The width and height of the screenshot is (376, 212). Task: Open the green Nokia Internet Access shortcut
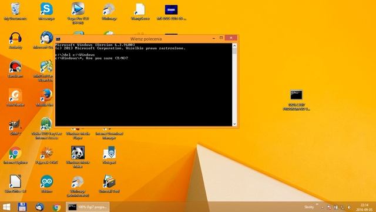(x=46, y=124)
